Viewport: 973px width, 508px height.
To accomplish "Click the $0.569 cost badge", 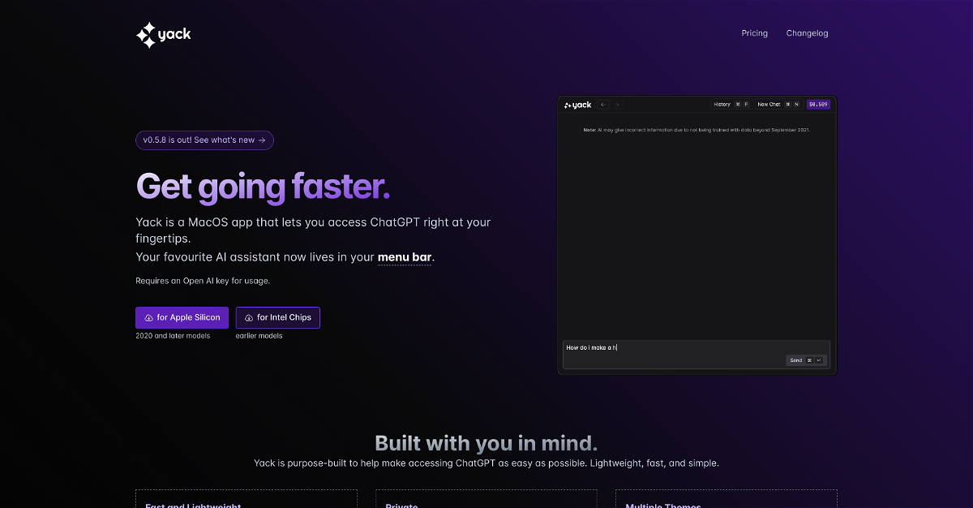I will click(818, 105).
